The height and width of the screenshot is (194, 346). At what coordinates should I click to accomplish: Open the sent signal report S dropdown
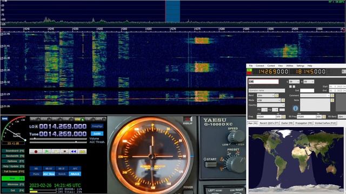(x=294, y=81)
